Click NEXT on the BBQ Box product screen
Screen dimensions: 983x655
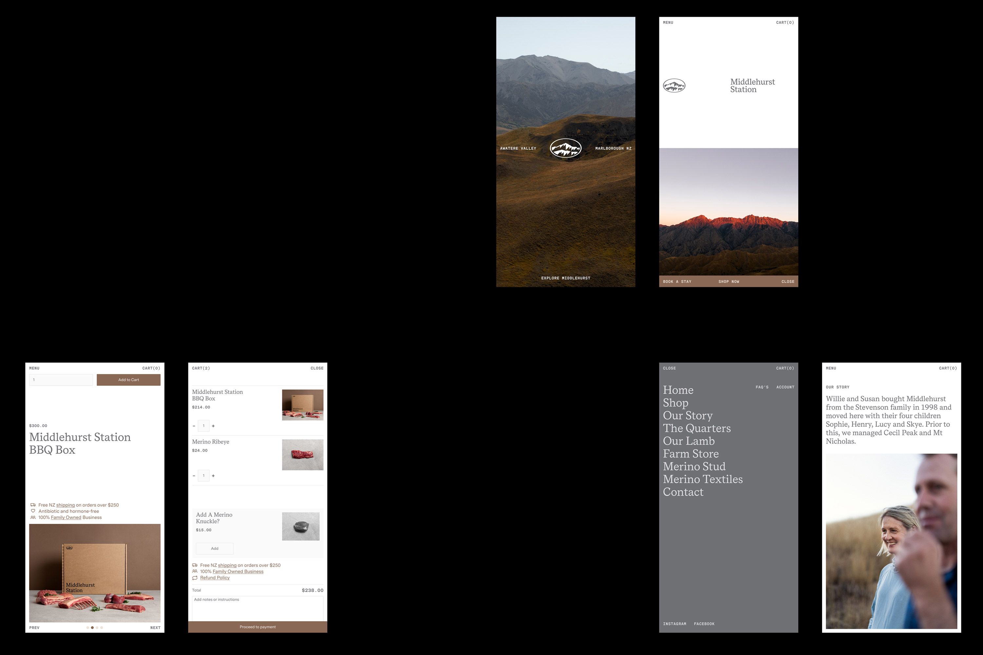pyautogui.click(x=155, y=627)
